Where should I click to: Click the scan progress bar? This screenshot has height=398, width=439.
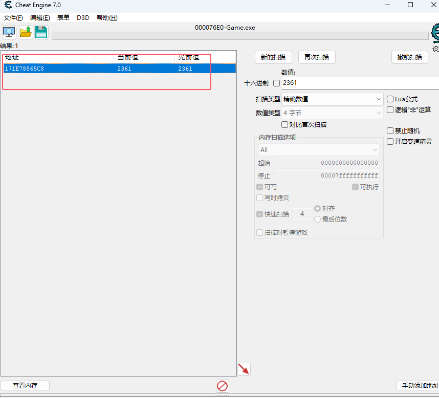240,36
